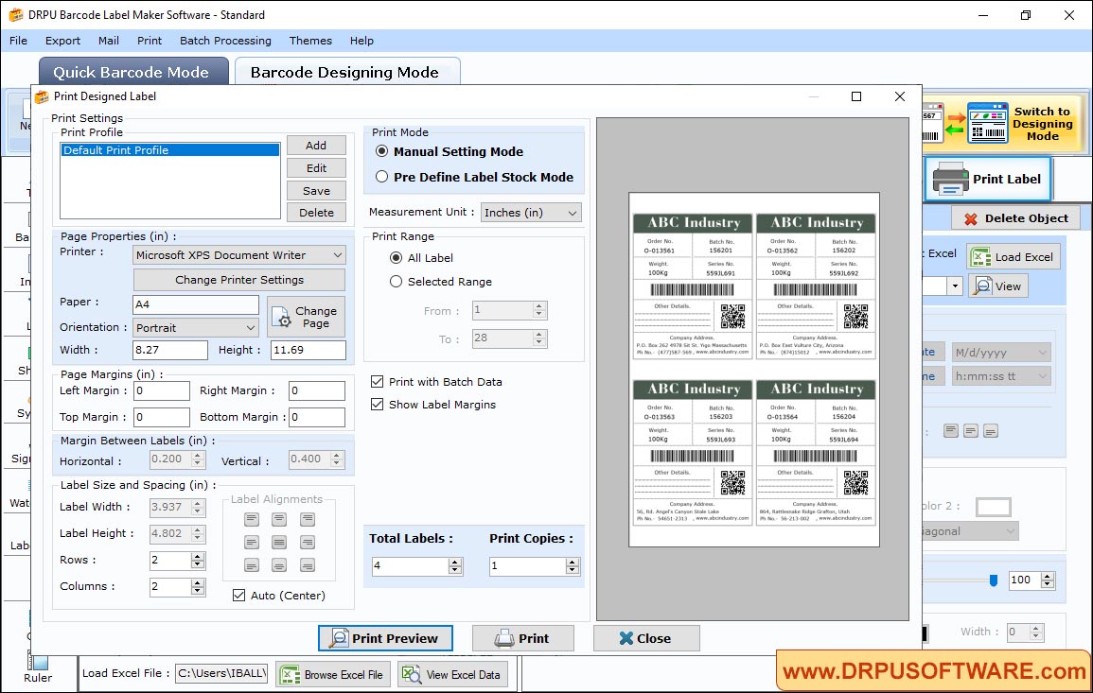
Task: Click Change Printer Settings button
Action: pos(239,280)
